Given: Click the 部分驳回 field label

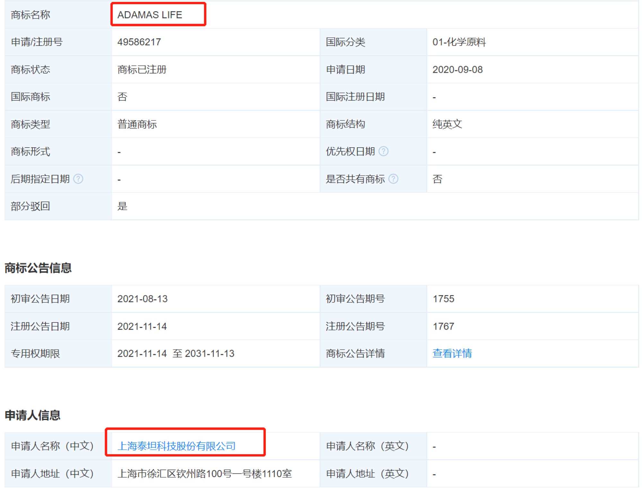Looking at the screenshot, I should click(x=30, y=206).
